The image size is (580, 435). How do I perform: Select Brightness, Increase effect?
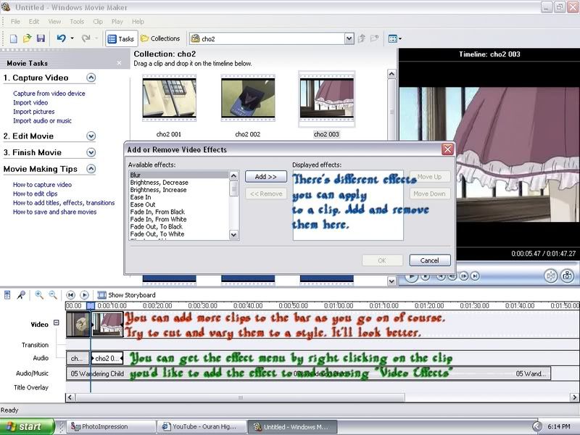coord(158,190)
